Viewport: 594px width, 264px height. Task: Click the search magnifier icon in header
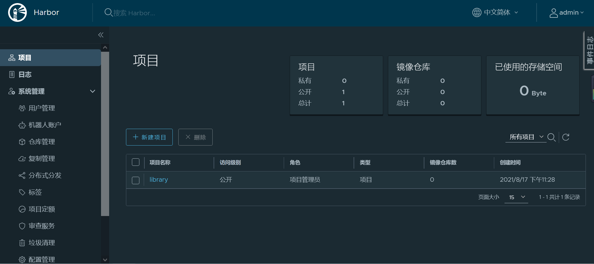pyautogui.click(x=108, y=12)
